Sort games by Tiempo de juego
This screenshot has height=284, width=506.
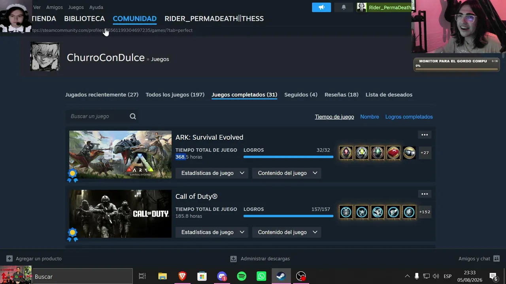[x=334, y=117]
